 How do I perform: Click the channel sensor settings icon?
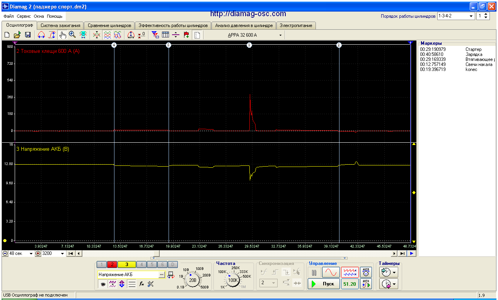(x=171, y=275)
